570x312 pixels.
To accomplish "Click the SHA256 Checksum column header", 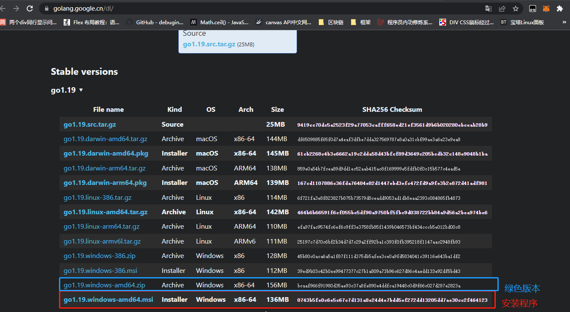I will [392, 110].
